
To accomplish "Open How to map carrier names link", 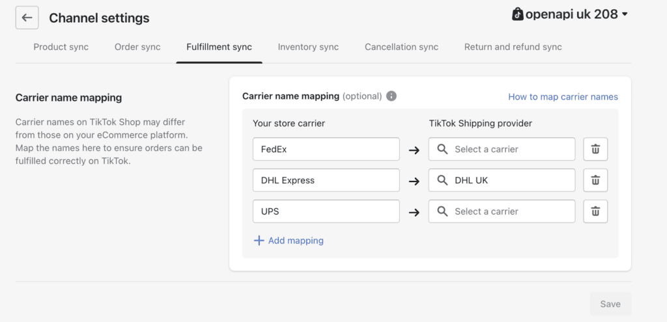I will point(563,97).
